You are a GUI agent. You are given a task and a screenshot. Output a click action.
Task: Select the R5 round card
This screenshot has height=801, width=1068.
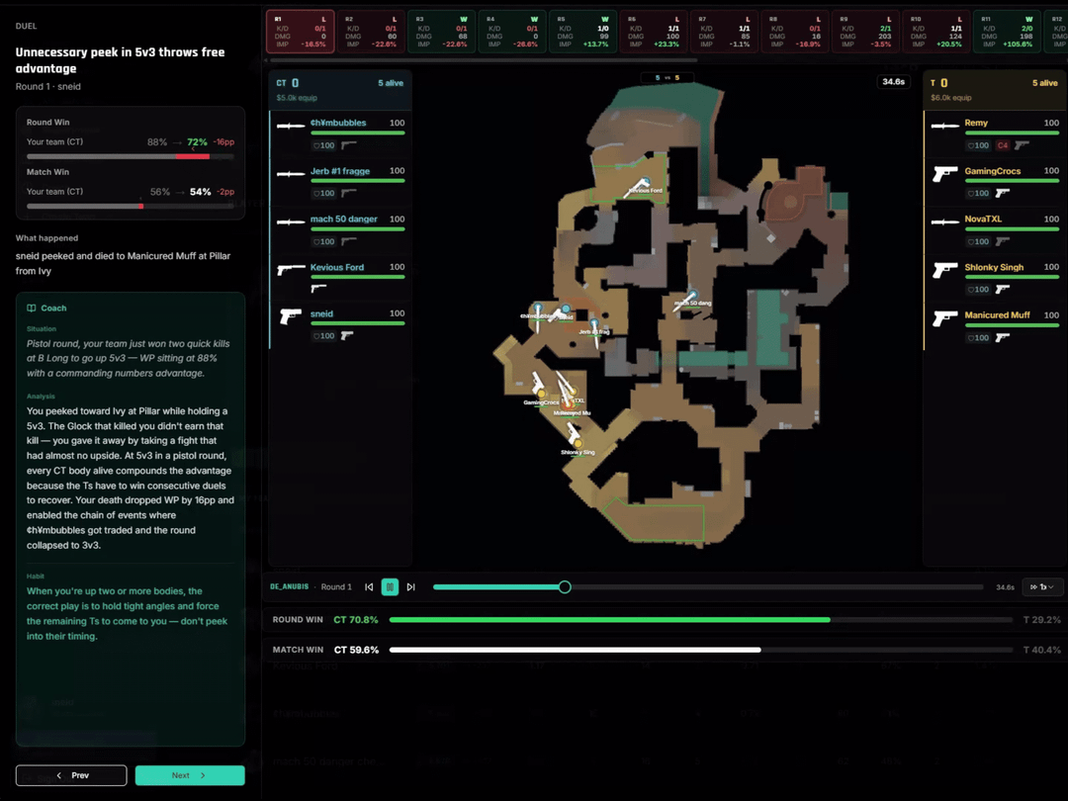point(581,32)
